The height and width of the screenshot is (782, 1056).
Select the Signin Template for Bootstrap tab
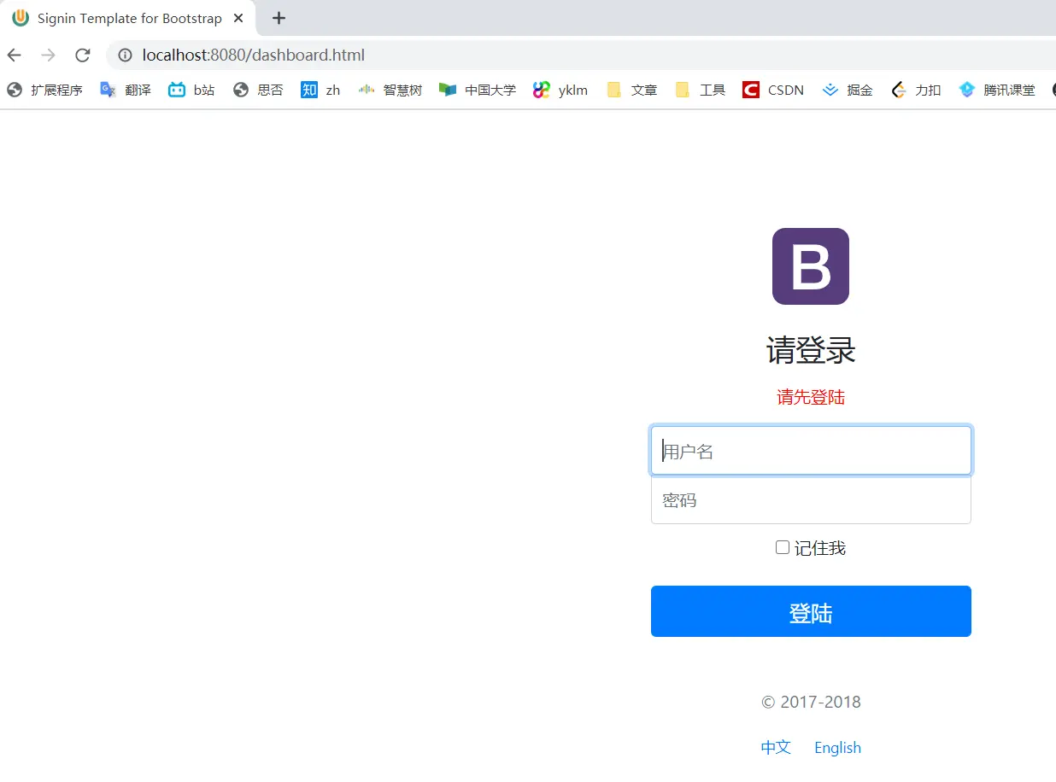click(x=128, y=18)
